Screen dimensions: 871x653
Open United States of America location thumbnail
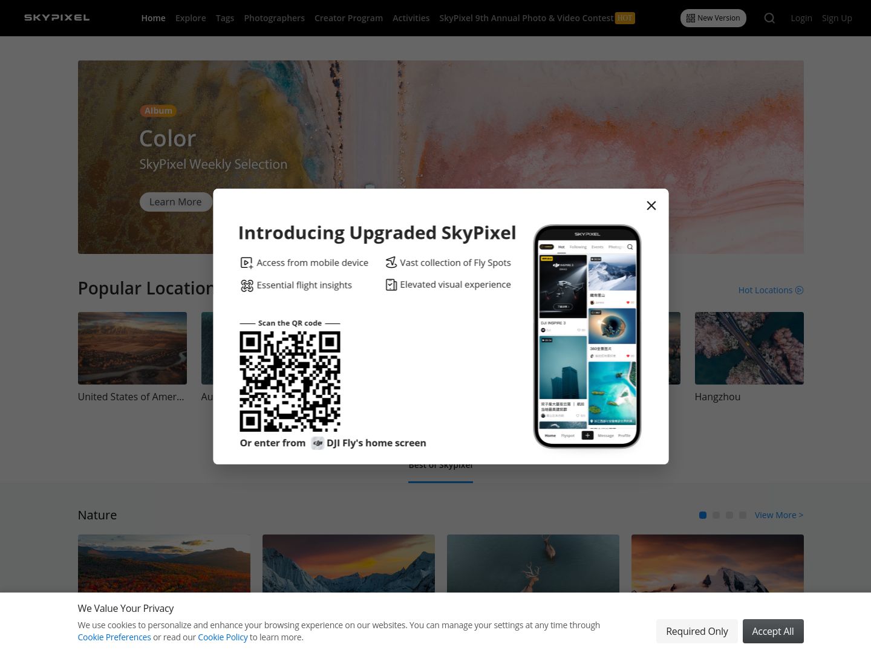[132, 348]
